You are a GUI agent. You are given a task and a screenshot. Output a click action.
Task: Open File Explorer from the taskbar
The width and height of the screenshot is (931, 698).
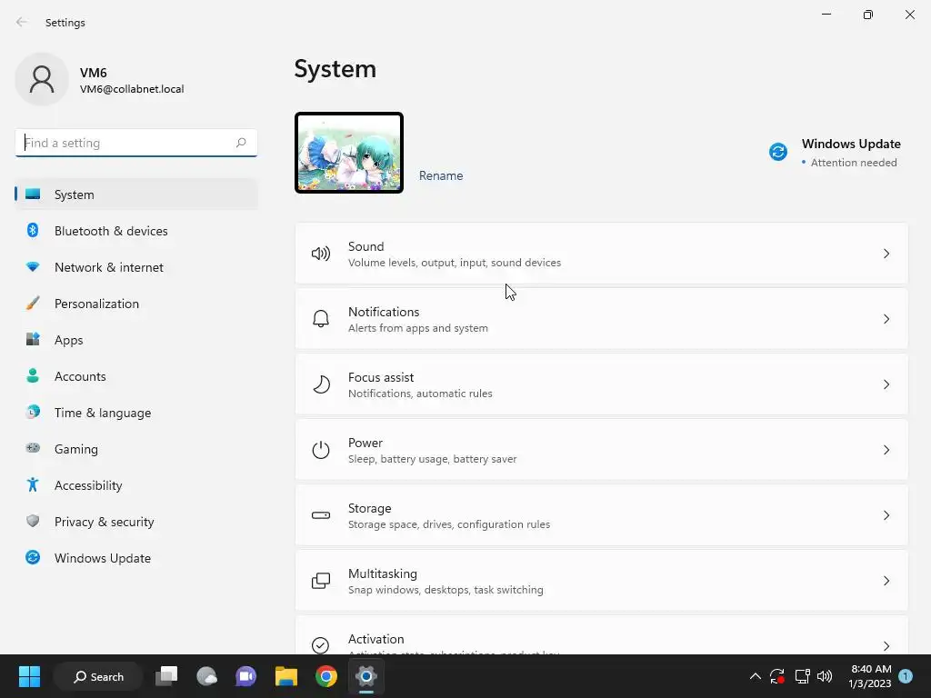286,676
